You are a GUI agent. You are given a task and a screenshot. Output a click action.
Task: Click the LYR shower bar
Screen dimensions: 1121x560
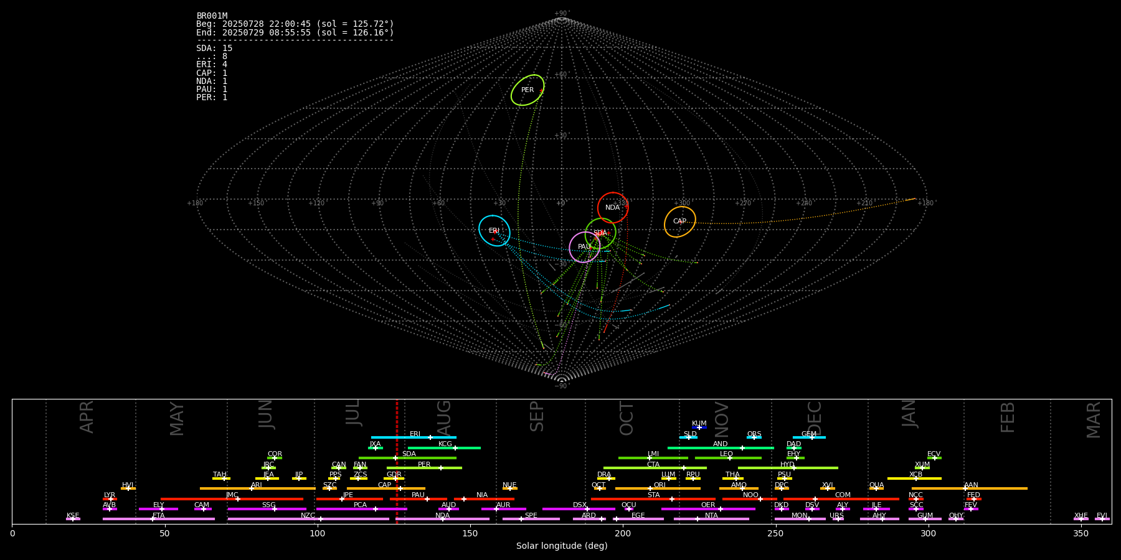tap(110, 499)
